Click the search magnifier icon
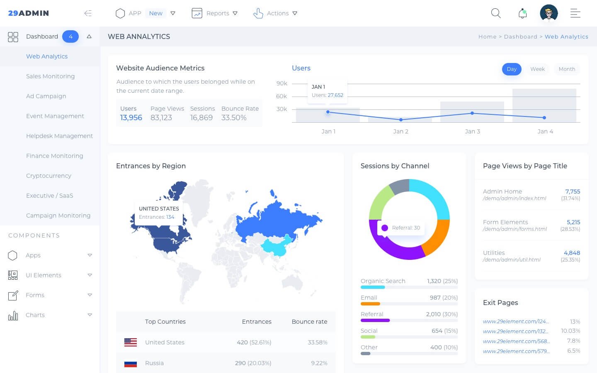Image resolution: width=597 pixels, height=373 pixels. coord(496,13)
